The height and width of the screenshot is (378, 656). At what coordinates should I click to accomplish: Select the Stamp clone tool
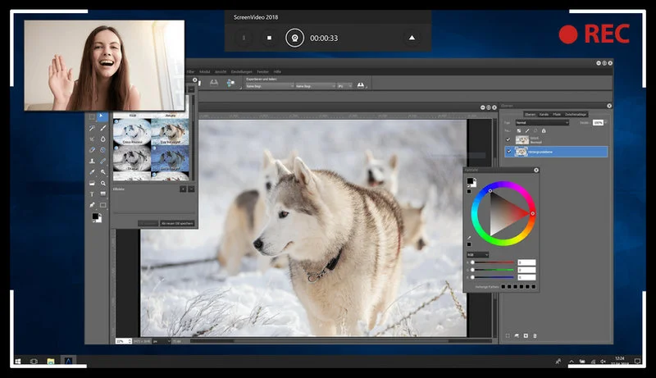pos(93,161)
